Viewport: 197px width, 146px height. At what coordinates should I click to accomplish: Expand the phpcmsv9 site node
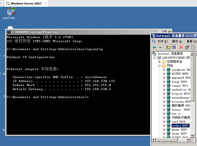pyautogui.click(x=164, y=78)
